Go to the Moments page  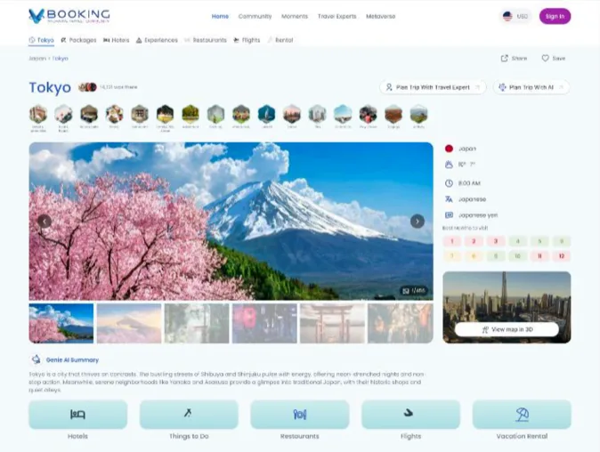click(295, 16)
